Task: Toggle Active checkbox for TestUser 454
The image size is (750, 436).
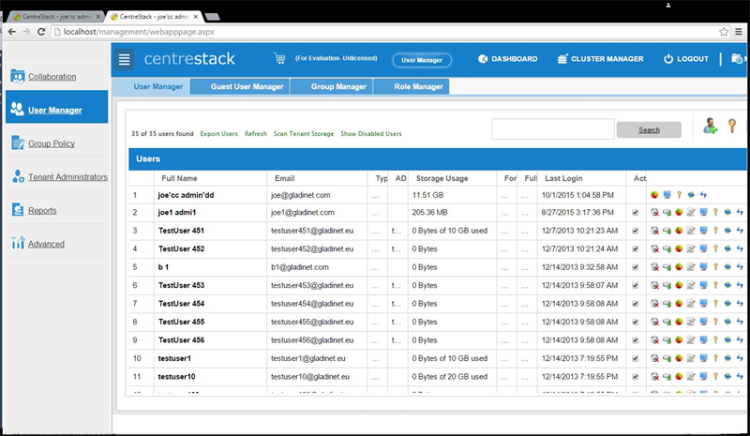Action: pyautogui.click(x=636, y=304)
